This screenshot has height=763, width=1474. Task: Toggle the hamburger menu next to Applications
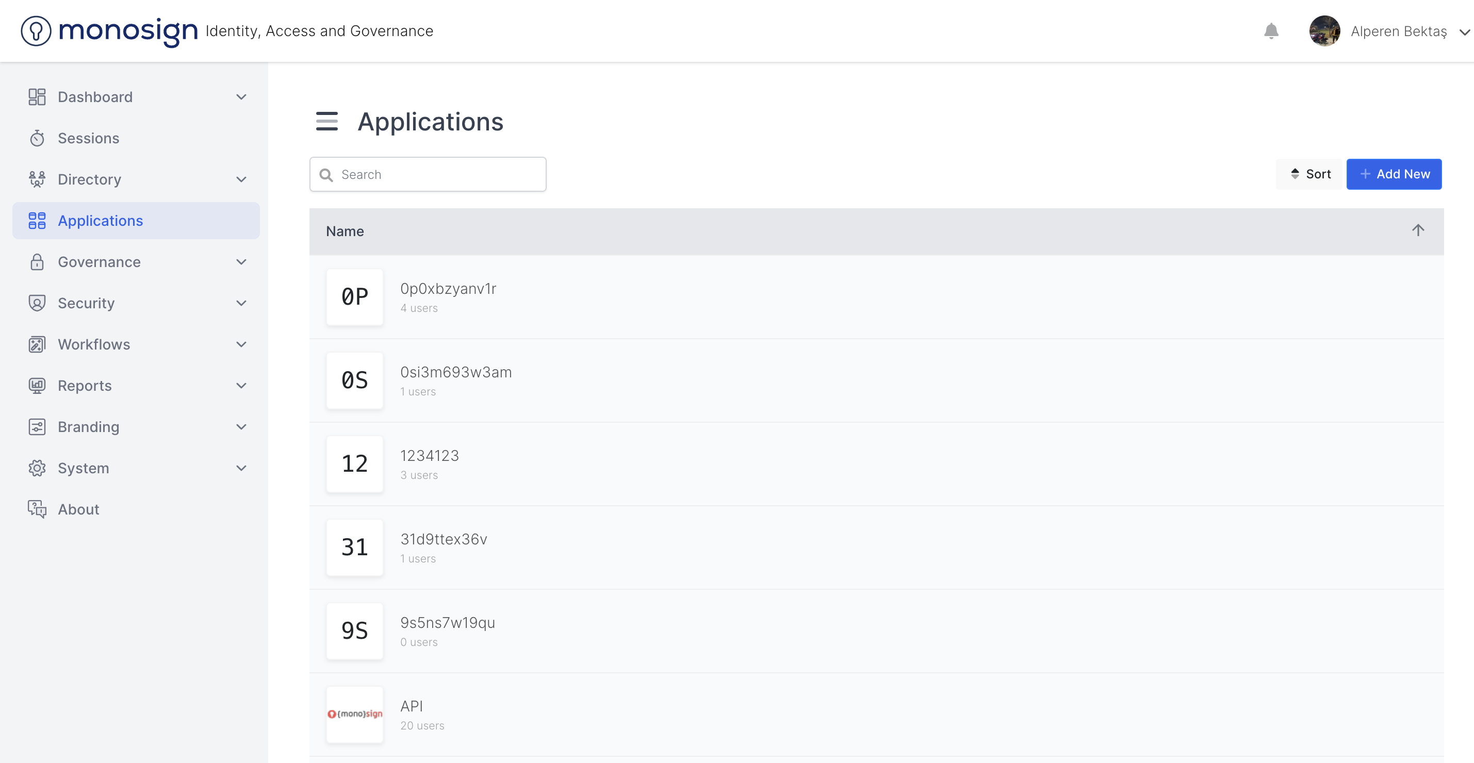[x=327, y=121]
